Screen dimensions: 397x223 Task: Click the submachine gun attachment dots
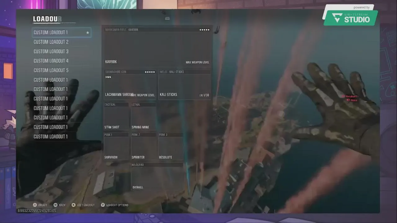click(x=150, y=72)
